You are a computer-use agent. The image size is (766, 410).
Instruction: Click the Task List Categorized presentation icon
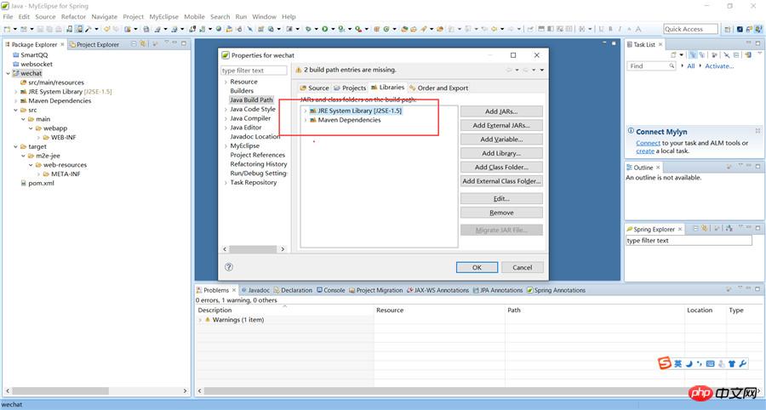(692, 55)
